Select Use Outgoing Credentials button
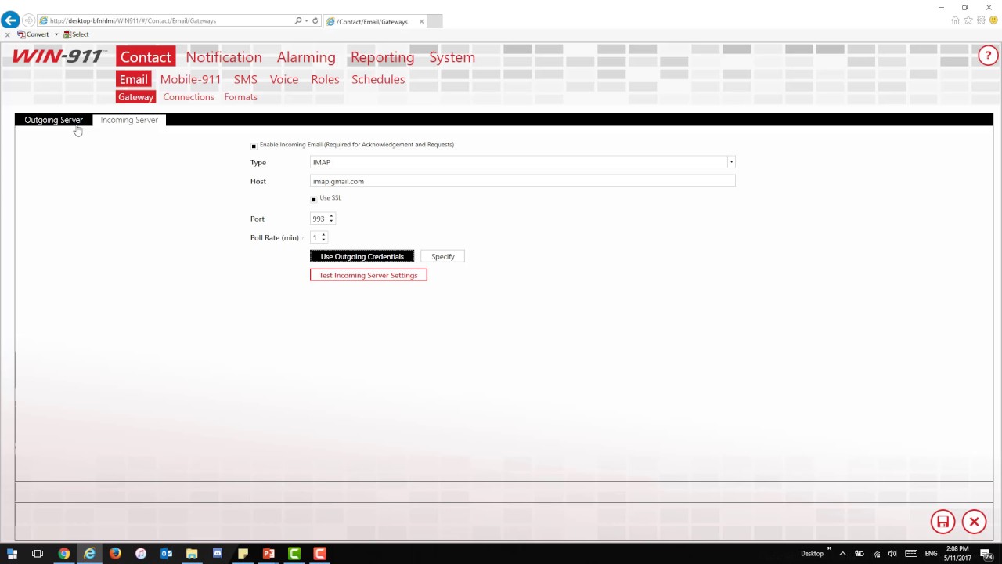 pyautogui.click(x=362, y=256)
